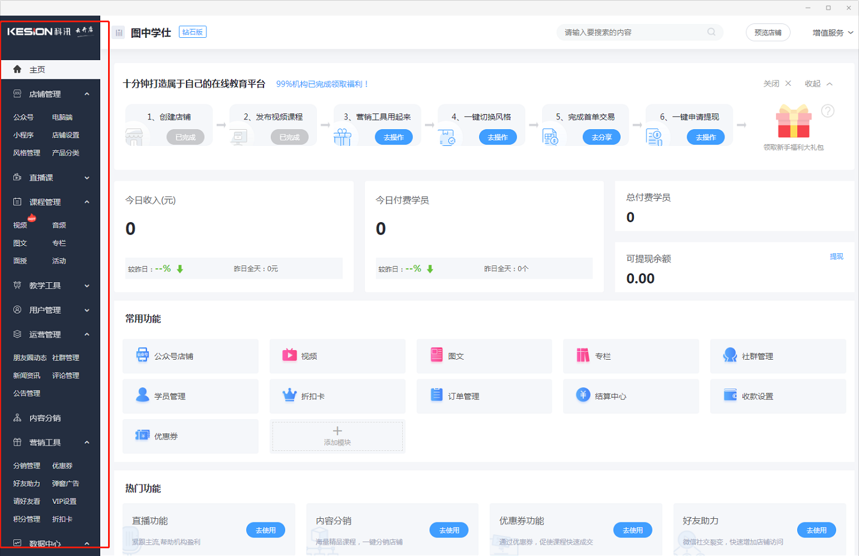Viewport: 859px width, 556px height.
Task: Open the 增值服务 dropdown
Action: pos(832,33)
